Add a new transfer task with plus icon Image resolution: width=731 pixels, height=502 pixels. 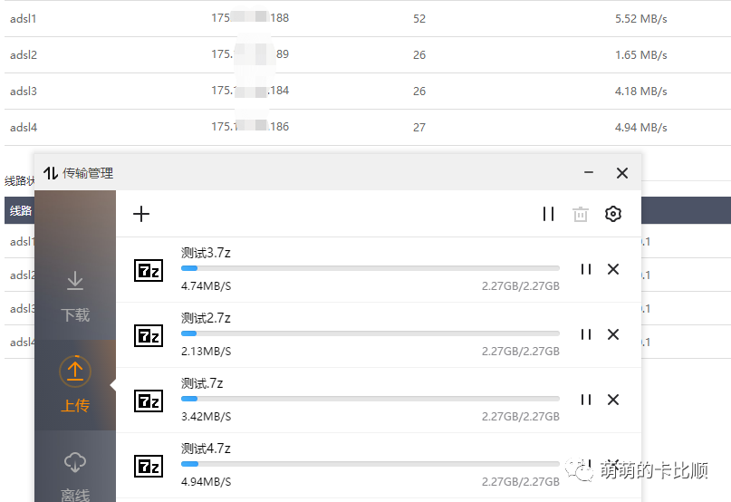point(141,214)
